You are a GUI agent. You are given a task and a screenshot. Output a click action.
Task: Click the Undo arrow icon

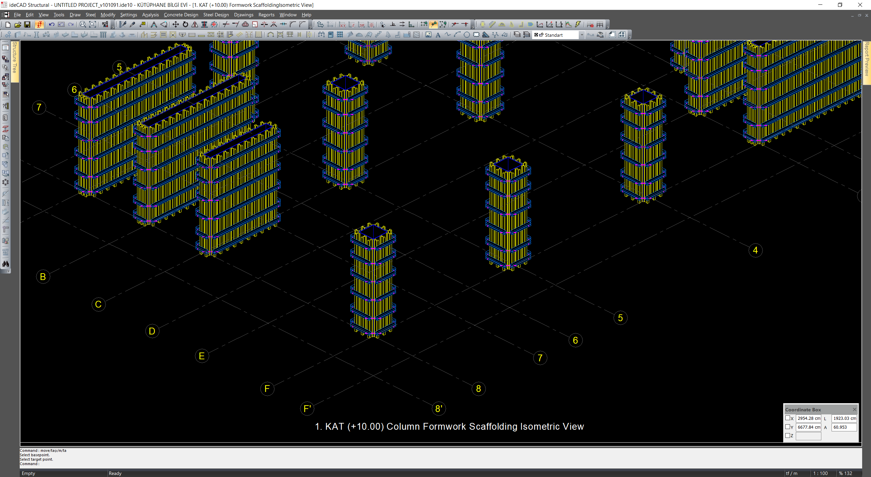click(x=52, y=24)
